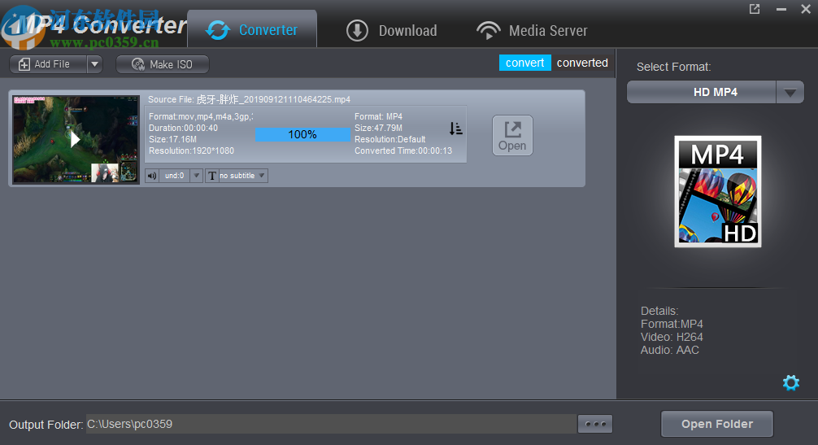Click the Size:17.16M source text

point(172,139)
